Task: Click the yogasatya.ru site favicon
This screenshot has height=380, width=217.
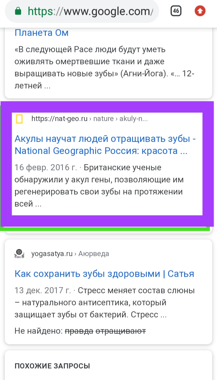Action: [19, 254]
